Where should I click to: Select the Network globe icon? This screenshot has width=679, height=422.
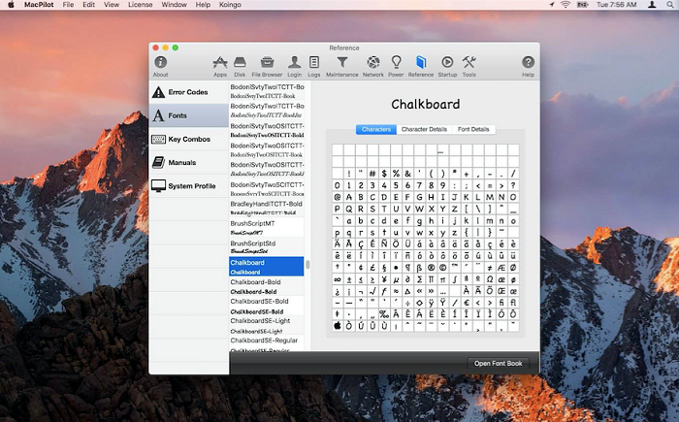click(373, 62)
